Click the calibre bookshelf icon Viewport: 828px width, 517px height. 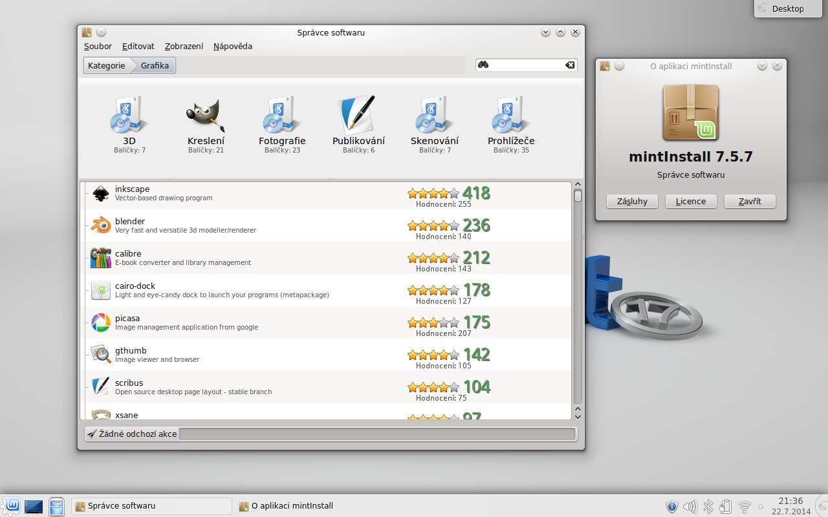[x=100, y=258]
